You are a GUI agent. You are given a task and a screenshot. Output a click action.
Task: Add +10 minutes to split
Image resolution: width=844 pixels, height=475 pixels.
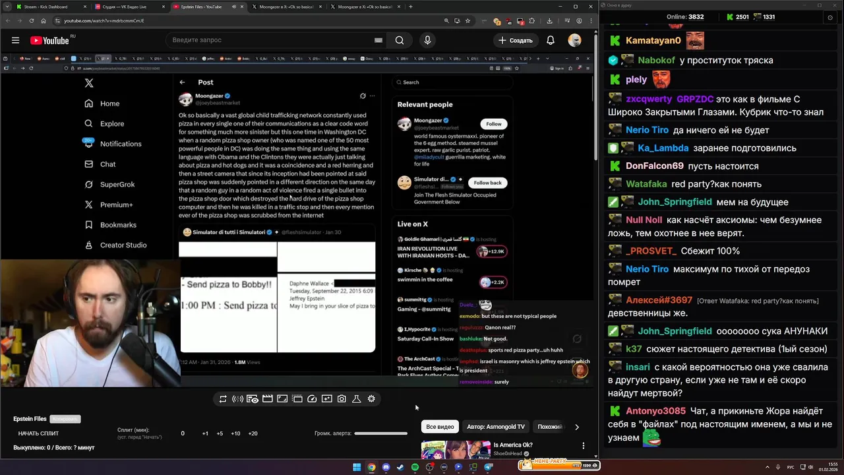[x=235, y=433]
